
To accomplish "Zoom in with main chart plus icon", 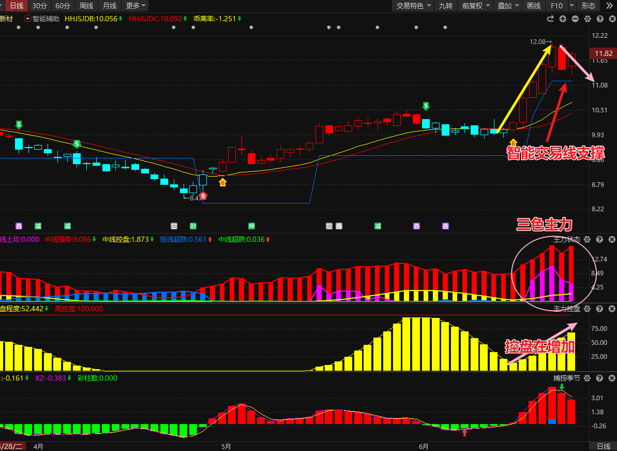I will click(x=563, y=19).
